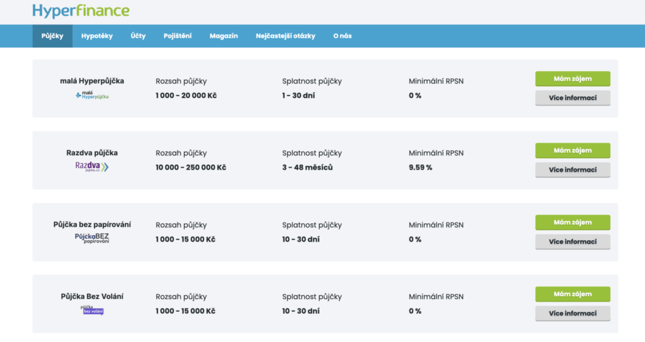Image resolution: width=645 pixels, height=342 pixels.
Task: Click the Razdva půjčka logo image
Action: click(92, 167)
